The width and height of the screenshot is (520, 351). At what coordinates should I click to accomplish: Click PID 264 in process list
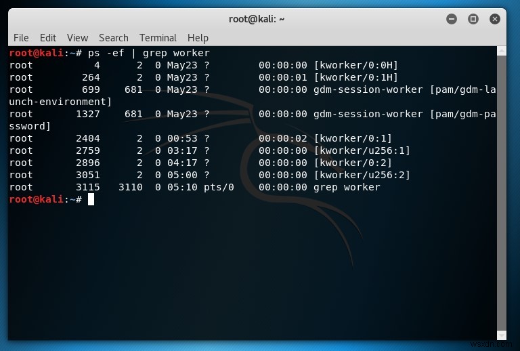pos(91,77)
